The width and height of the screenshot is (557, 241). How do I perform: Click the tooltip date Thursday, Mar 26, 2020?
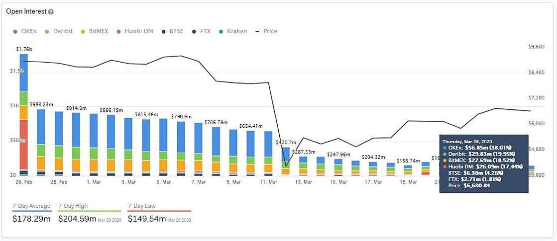[x=466, y=141]
